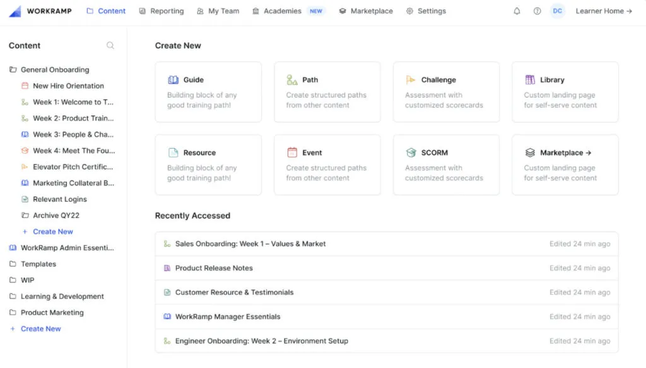Switch to the Content tab
646x368 pixels.
(x=106, y=11)
